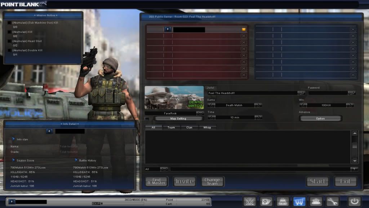Image resolution: width=369 pixels, height=208 pixels.
Task: Click the EXP progress bar
Action: click(x=118, y=204)
